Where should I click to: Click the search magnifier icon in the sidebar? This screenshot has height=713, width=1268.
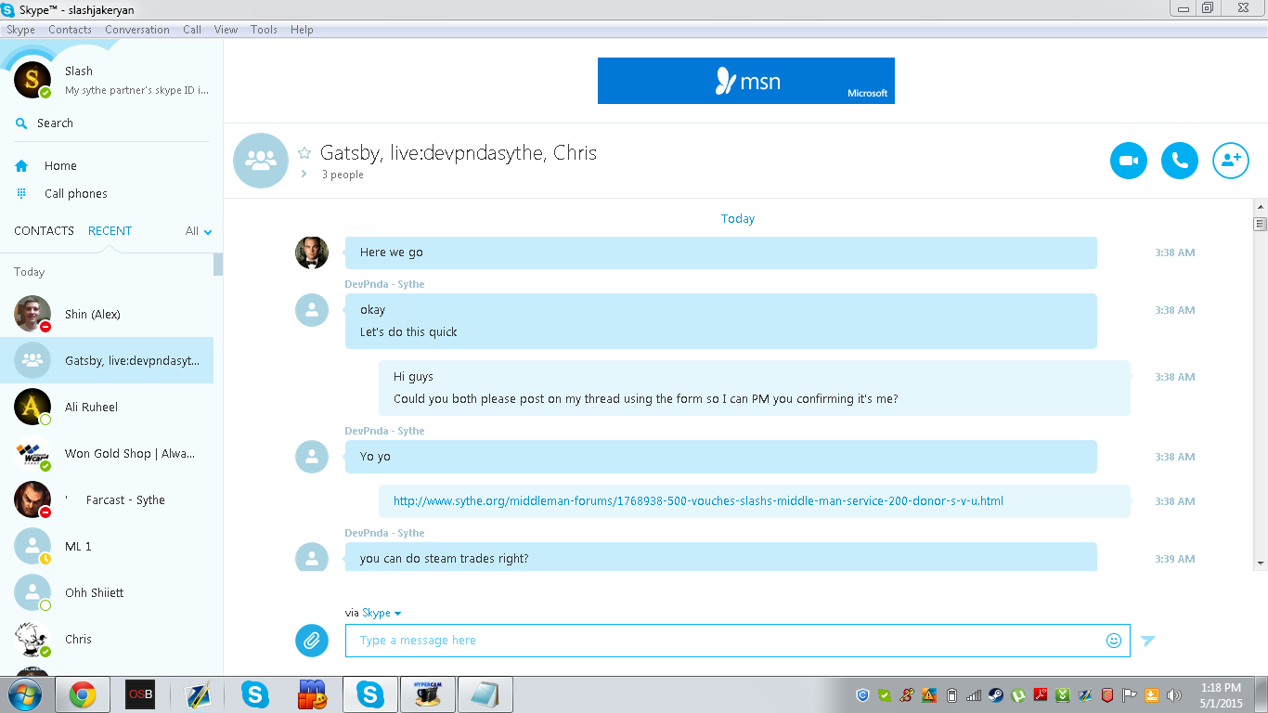click(x=21, y=123)
